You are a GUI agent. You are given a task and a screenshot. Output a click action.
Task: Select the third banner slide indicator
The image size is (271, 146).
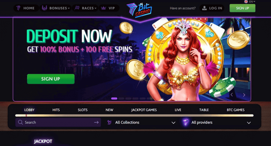[x=128, y=99]
